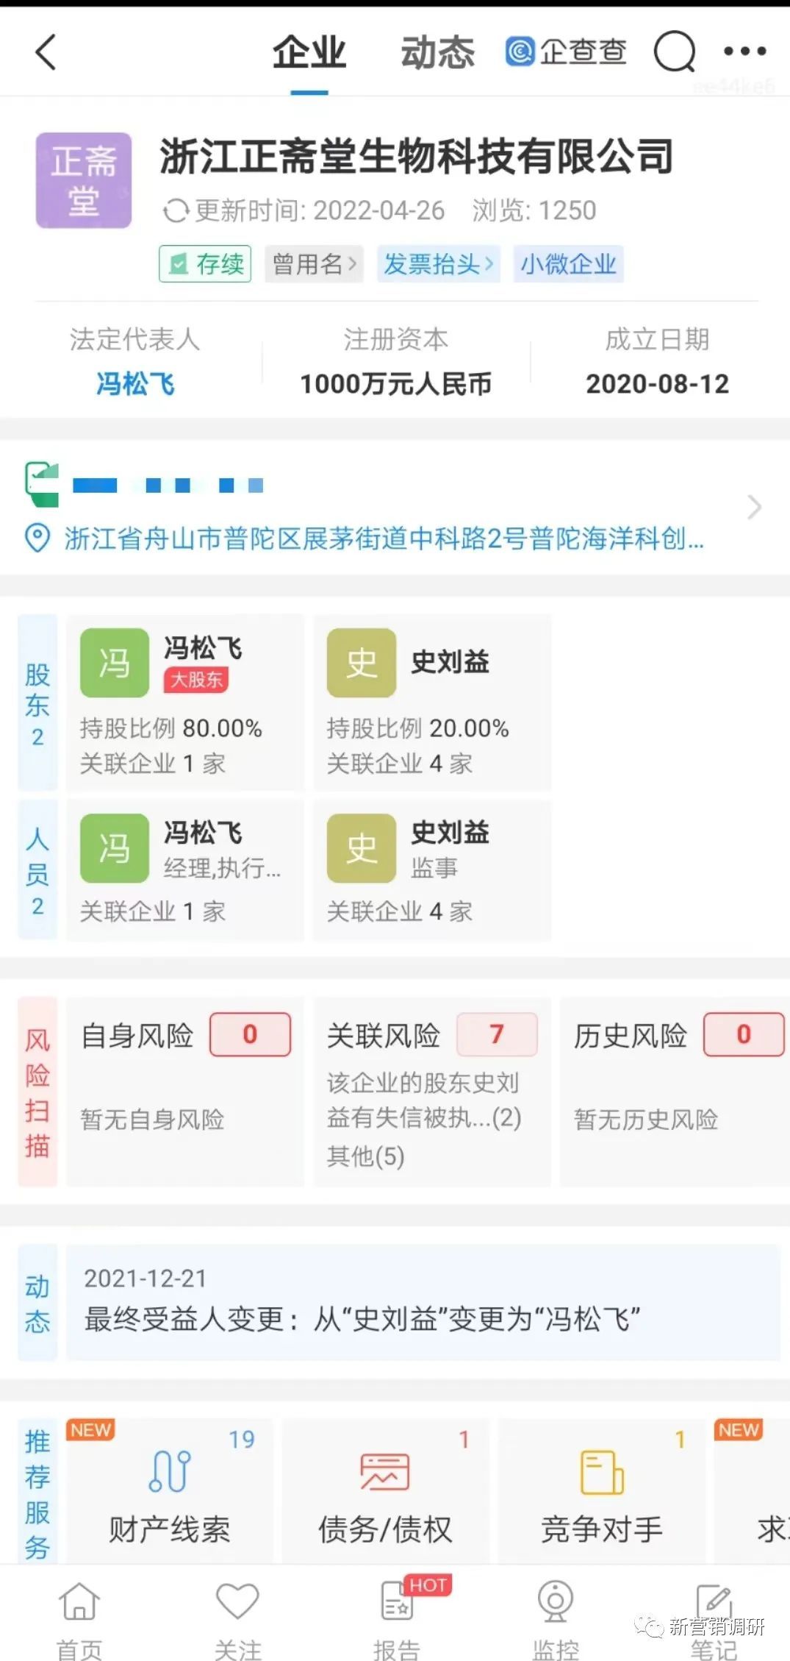Open search from the top bar
Image resolution: width=790 pixels, height=1661 pixels.
click(x=673, y=51)
